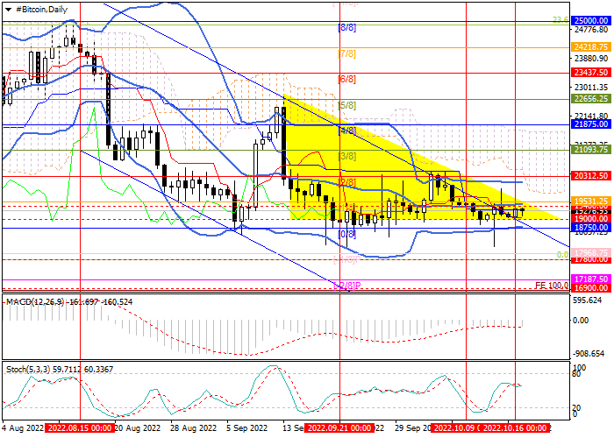Image resolution: width=614 pixels, height=438 pixels.
Task: Select the 16900.00 red price label
Action: point(591,288)
